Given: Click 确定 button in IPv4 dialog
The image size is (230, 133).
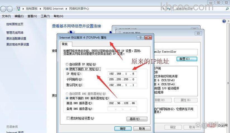Looking at the screenshot, I should pyautogui.click(x=123, y=129).
